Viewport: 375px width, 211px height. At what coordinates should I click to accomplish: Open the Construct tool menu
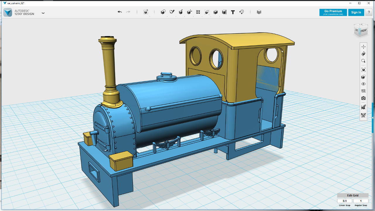tap(181, 12)
